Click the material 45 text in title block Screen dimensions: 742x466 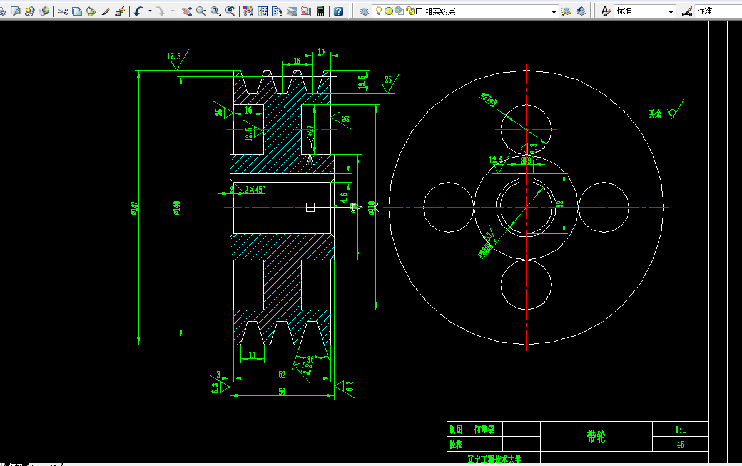coord(680,444)
